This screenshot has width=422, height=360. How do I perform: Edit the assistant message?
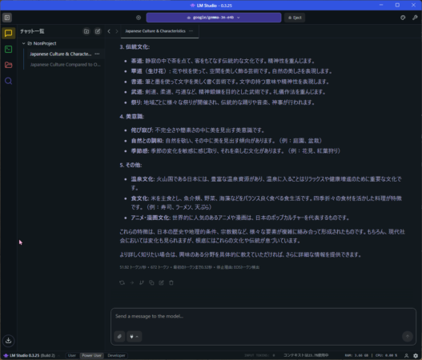pyautogui.click(x=161, y=283)
